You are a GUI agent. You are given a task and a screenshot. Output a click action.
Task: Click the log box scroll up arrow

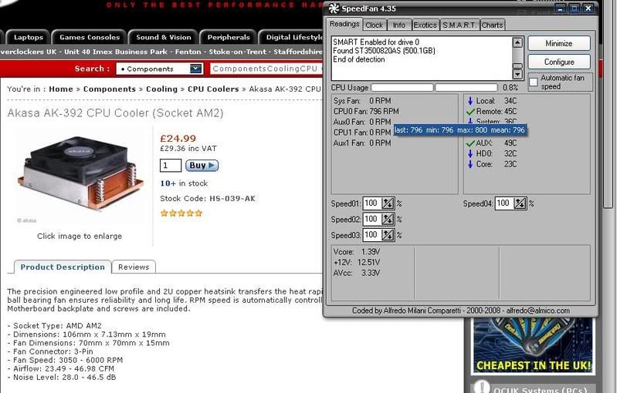(517, 42)
